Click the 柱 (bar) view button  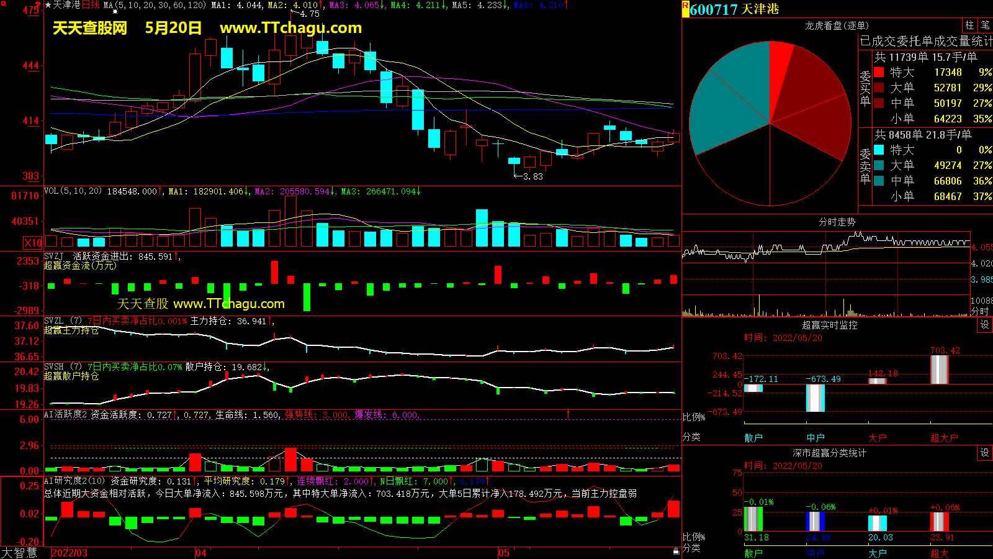coord(969,25)
